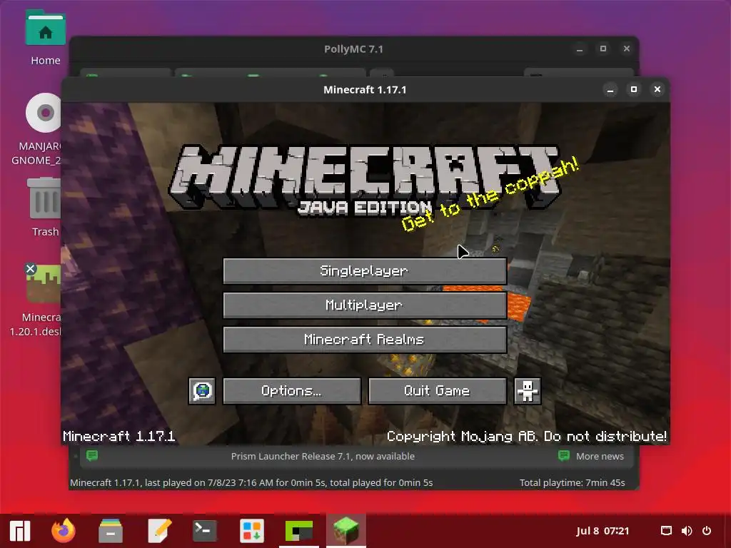731x548 pixels.
Task: Open the Manjaro menu in taskbar
Action: point(19,531)
